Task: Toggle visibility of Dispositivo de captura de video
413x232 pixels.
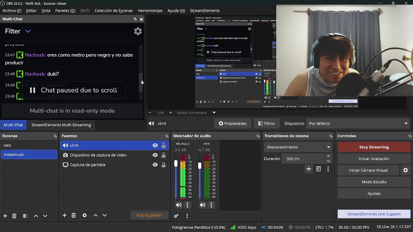Action: [x=155, y=155]
